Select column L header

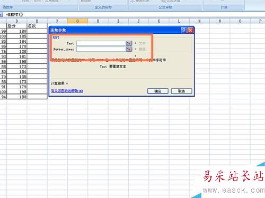(x=179, y=21)
